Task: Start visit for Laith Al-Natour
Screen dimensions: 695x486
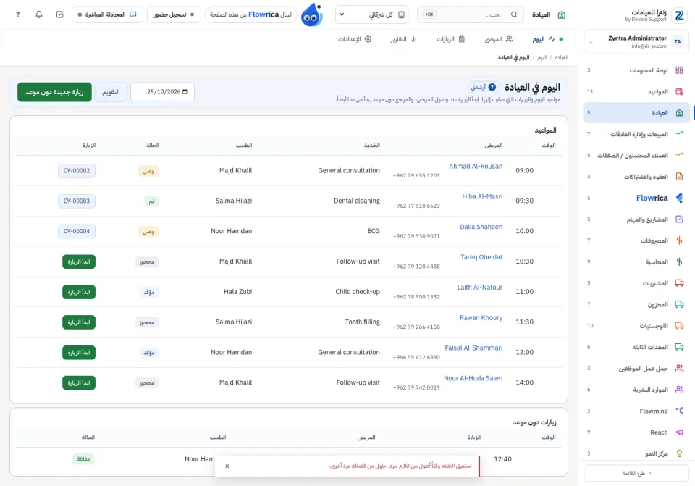Action: coord(79,292)
